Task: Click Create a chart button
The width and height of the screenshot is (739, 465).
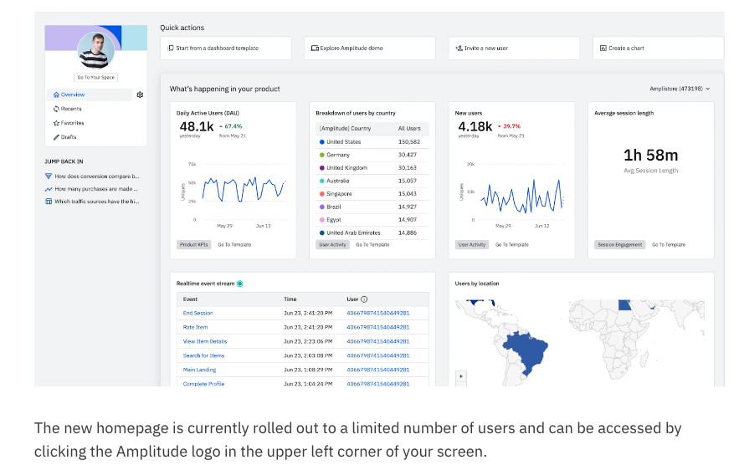Action: pyautogui.click(x=659, y=48)
